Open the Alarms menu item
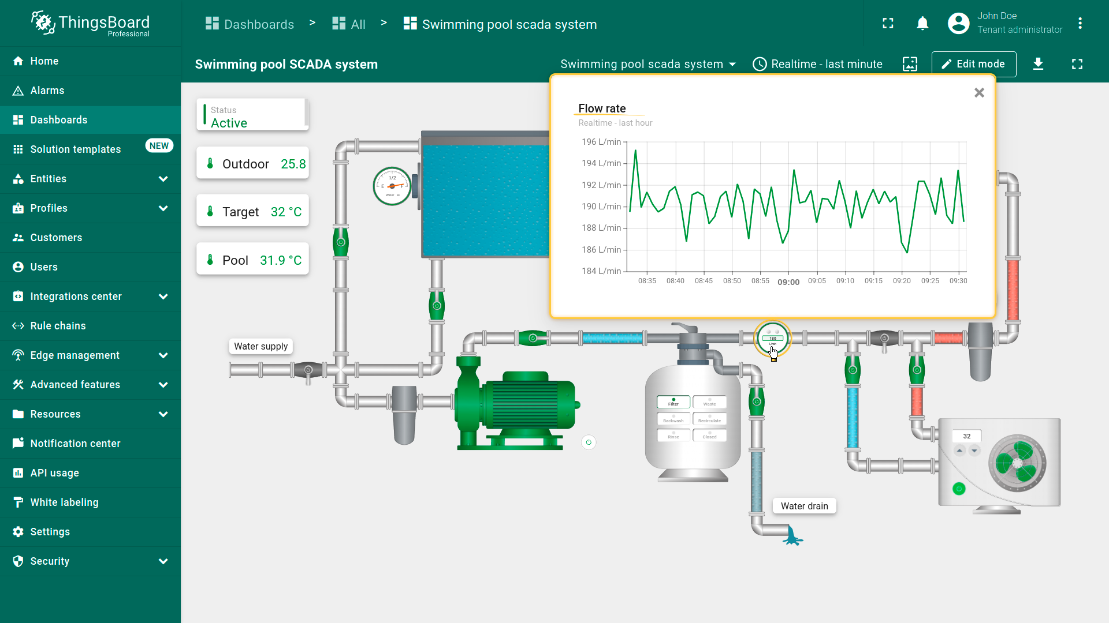Viewport: 1109px width, 623px height. tap(47, 91)
